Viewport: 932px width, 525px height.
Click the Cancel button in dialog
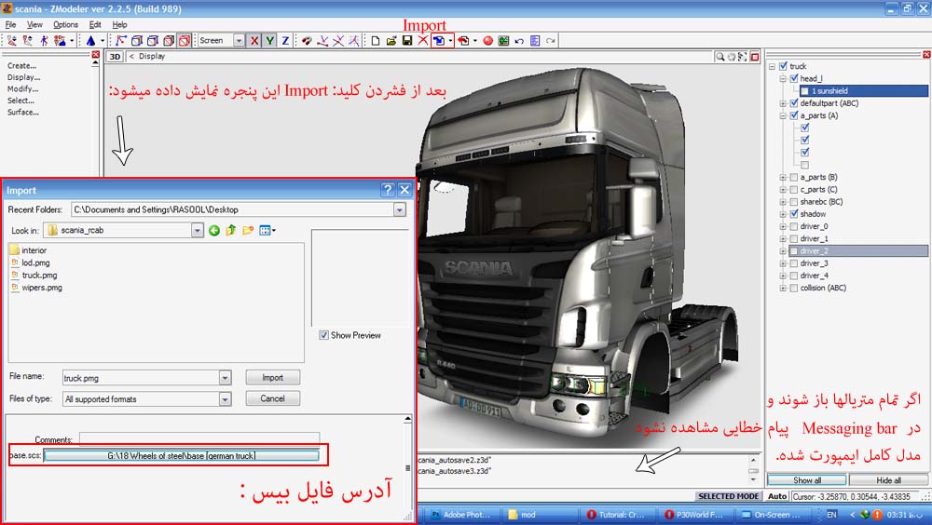coord(273,398)
